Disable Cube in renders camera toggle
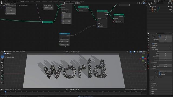This screenshot has height=97, width=173. (x=172, y=8)
